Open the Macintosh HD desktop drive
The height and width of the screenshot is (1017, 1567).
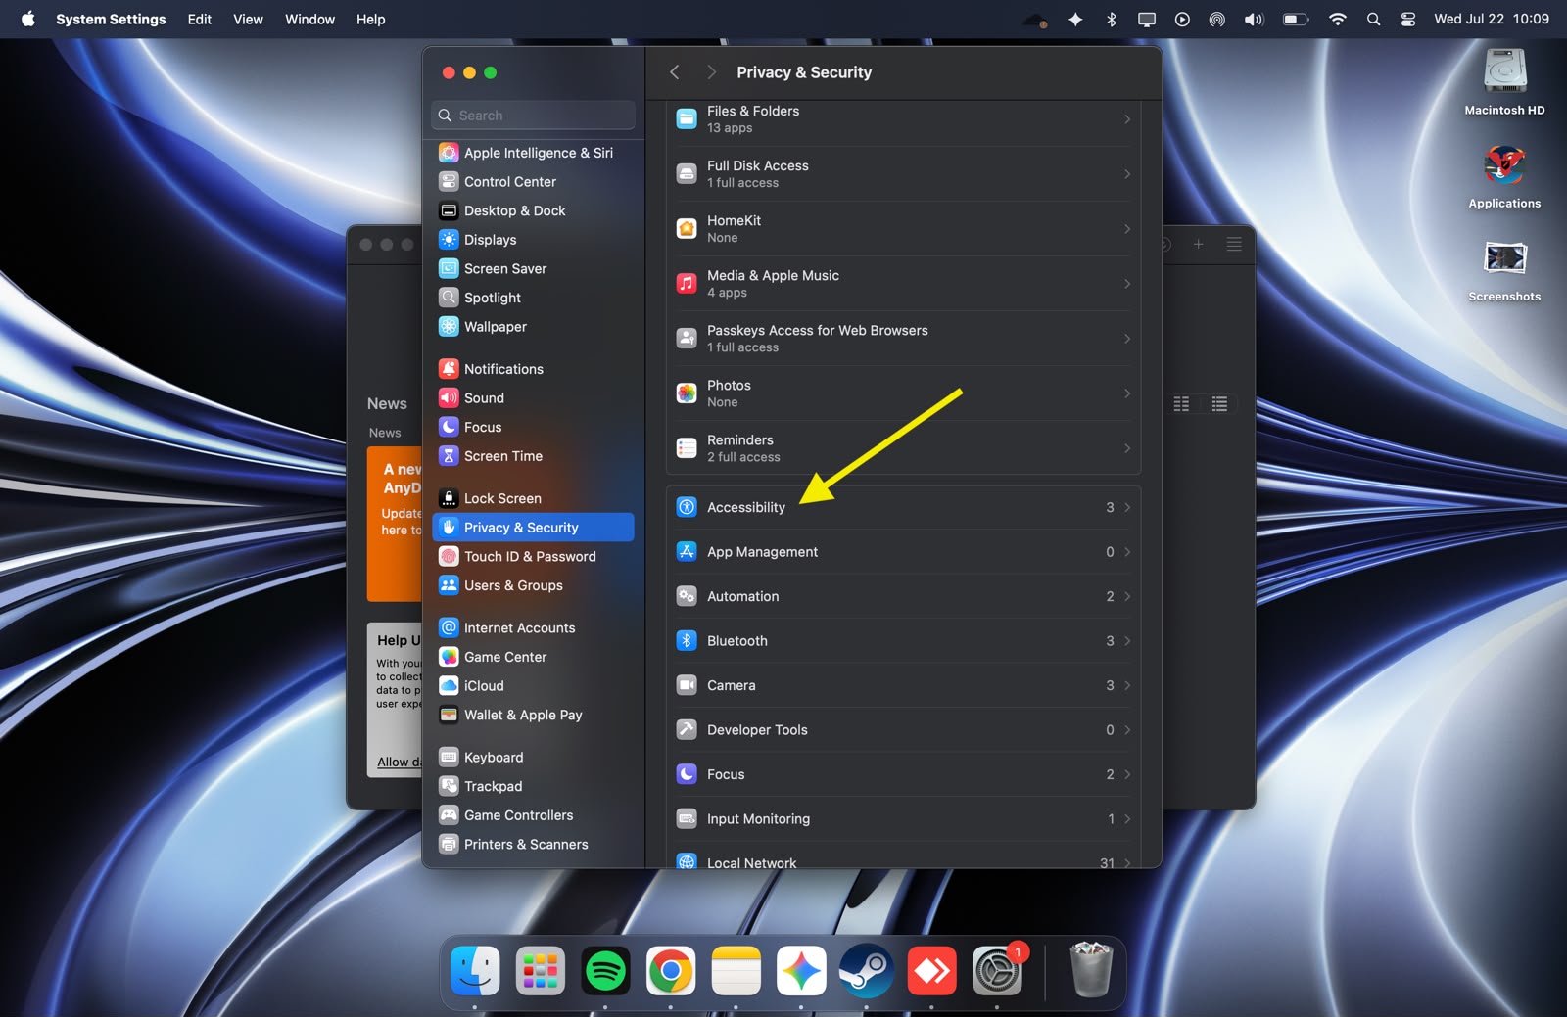click(1504, 82)
